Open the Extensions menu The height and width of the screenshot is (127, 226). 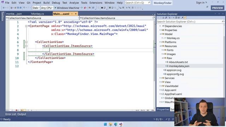pos(96,3)
